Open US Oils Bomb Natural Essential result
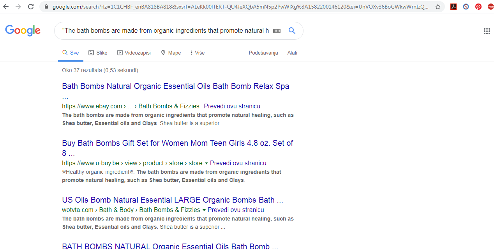The width and height of the screenshot is (494, 249). point(173,200)
